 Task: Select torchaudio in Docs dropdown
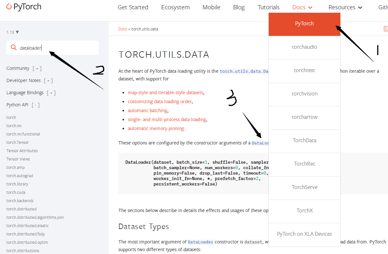pos(305,47)
